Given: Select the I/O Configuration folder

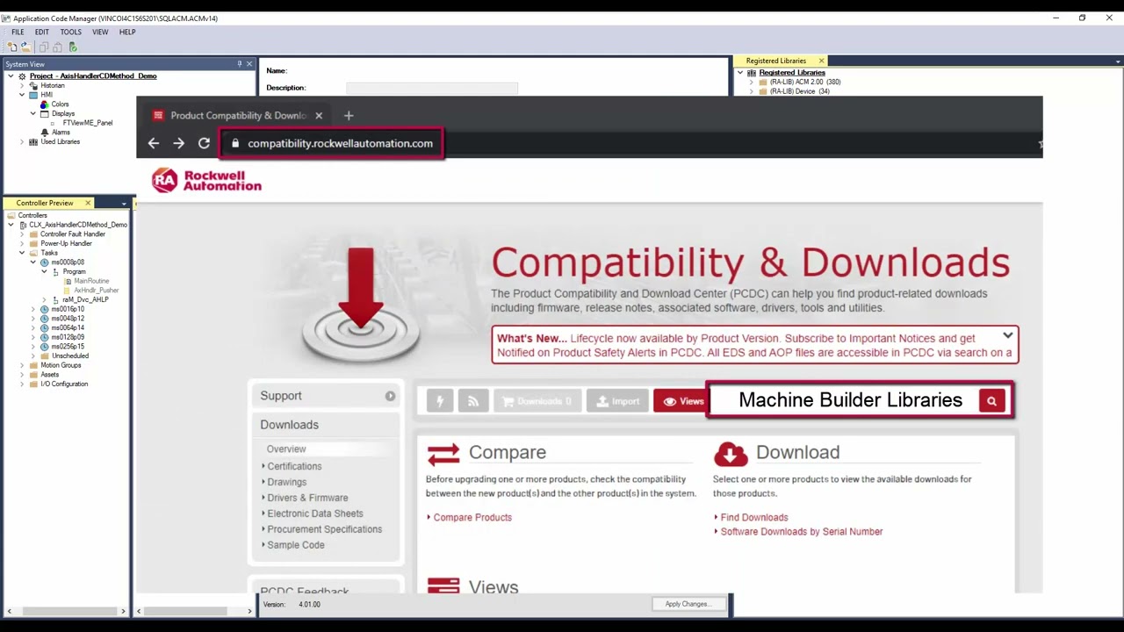Looking at the screenshot, I should tap(64, 384).
